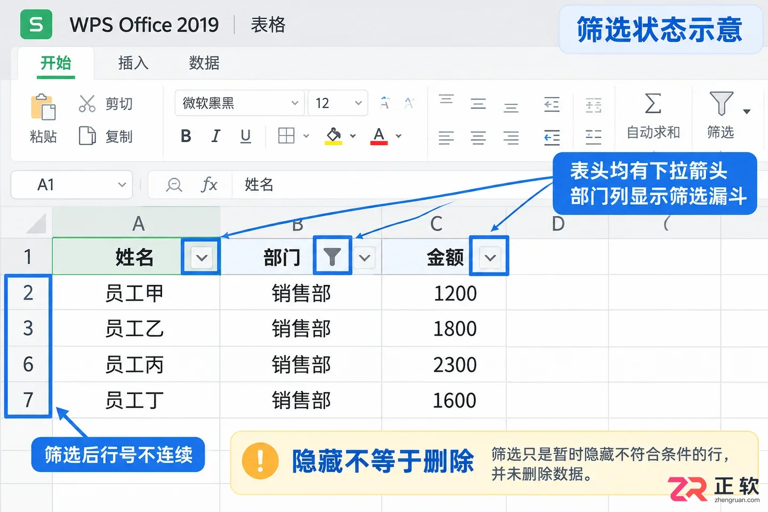This screenshot has width=768, height=512.
Task: Click the 剪切 label
Action: 118,103
